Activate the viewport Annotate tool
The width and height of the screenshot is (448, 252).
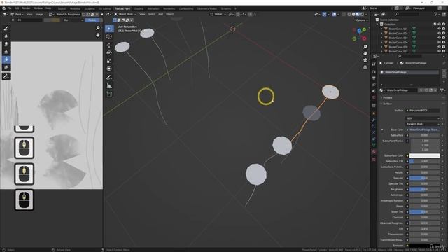109,78
